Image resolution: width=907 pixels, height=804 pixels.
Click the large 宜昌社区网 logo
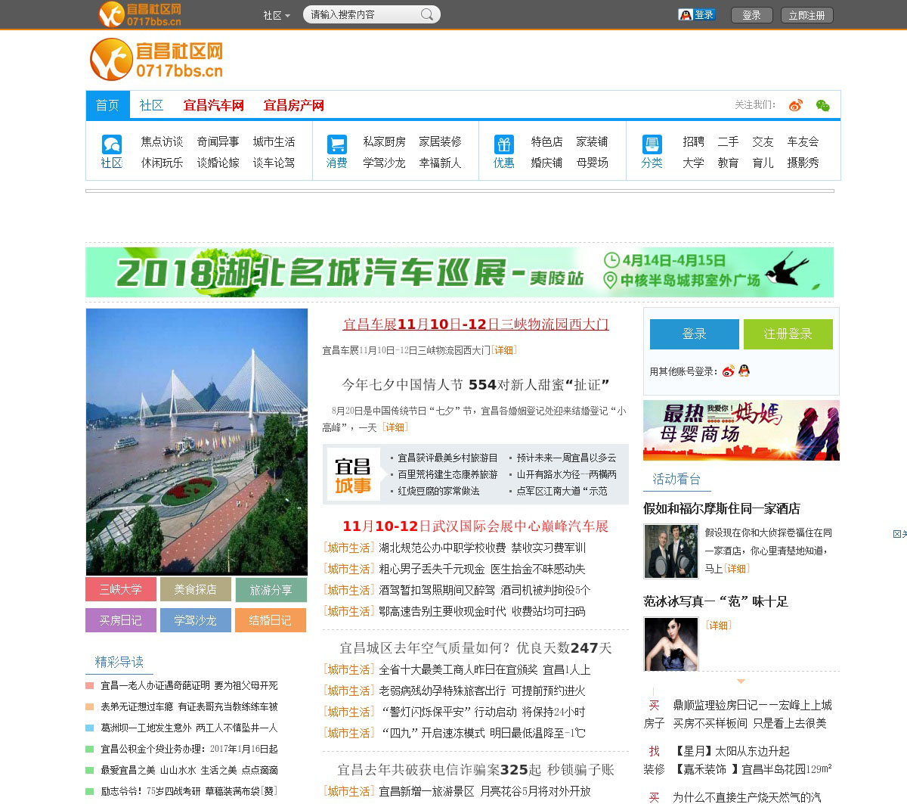(x=156, y=60)
